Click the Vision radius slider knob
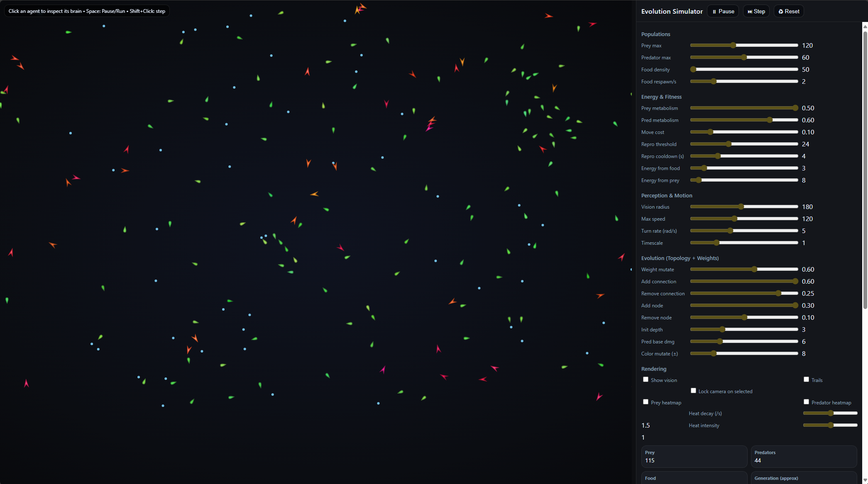Screen dimensions: 868x484 (741, 207)
